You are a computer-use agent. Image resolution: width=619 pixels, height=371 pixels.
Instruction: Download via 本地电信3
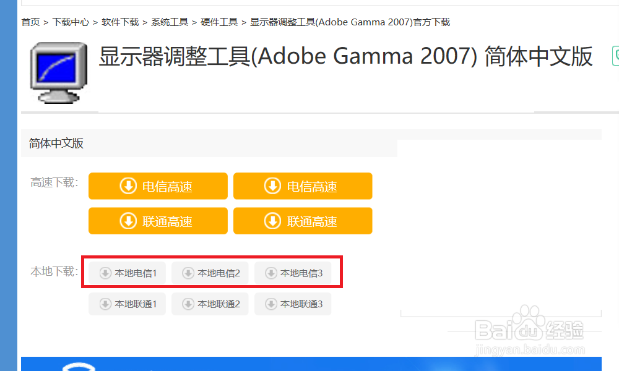[293, 273]
